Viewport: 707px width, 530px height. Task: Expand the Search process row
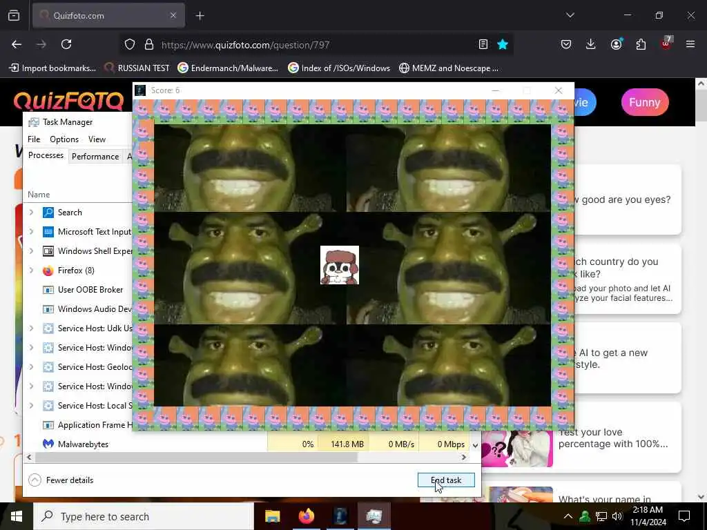[x=32, y=213]
